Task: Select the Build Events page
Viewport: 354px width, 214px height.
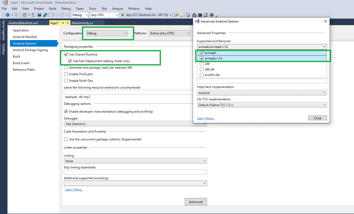Action: point(21,63)
